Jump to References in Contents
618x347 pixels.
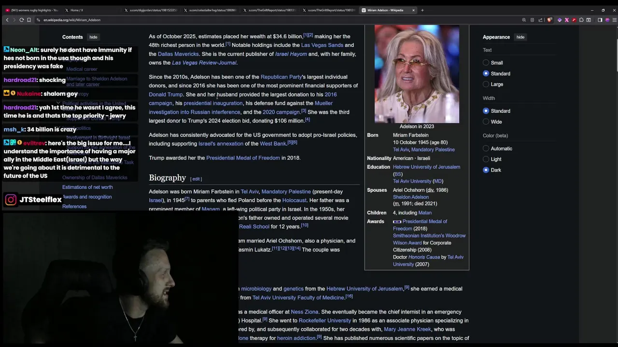pos(74,206)
